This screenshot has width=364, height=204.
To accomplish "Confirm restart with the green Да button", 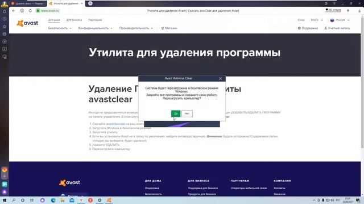I will 176,113.
